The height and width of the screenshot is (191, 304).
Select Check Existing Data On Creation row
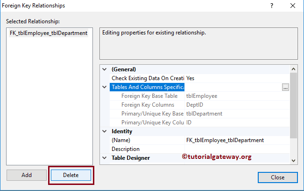point(148,78)
